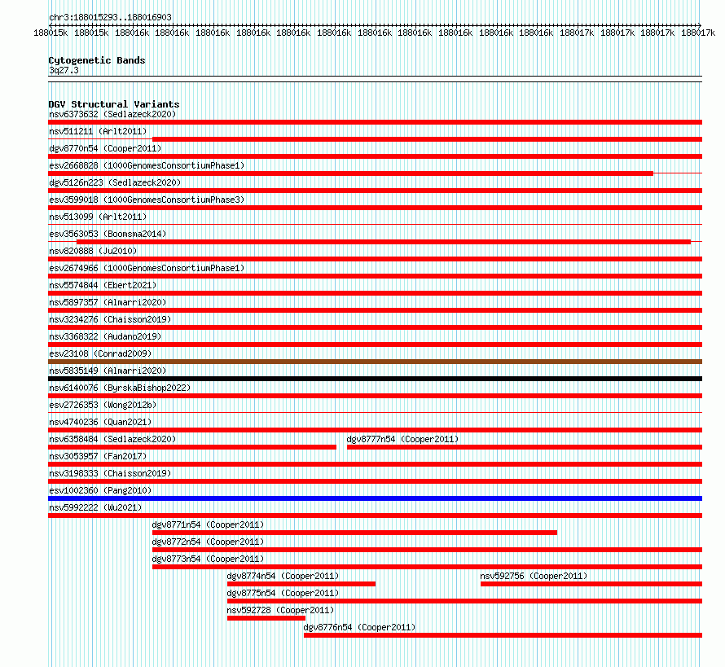Click the Cytogenetic Bands track title
Screen dimensions: 725x667
pos(97,60)
